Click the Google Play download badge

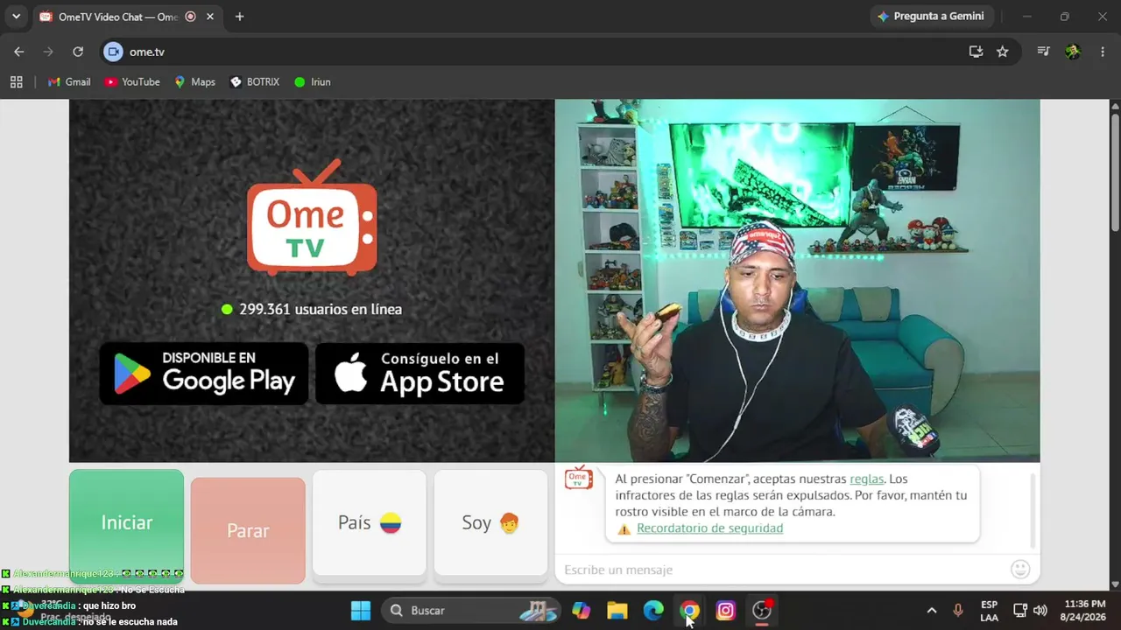point(204,374)
